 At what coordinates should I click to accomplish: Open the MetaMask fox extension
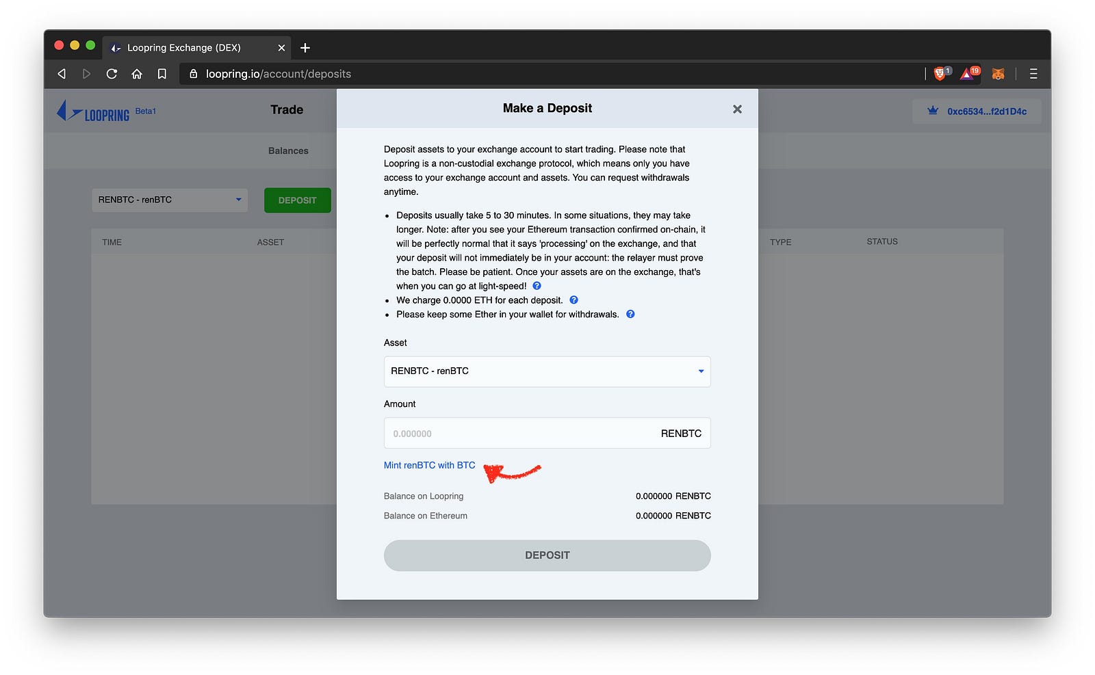[999, 74]
